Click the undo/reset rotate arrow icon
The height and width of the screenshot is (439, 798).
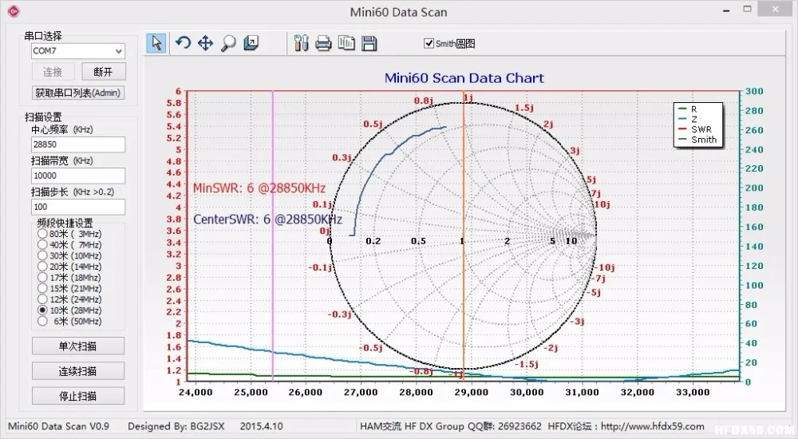click(x=184, y=43)
